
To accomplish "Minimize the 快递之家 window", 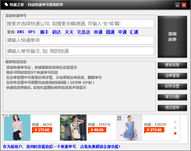I will tap(177, 5).
